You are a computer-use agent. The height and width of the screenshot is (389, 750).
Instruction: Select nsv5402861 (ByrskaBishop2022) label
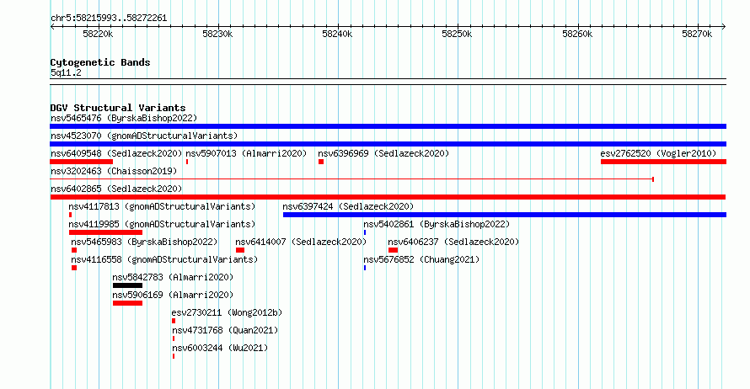(437, 224)
